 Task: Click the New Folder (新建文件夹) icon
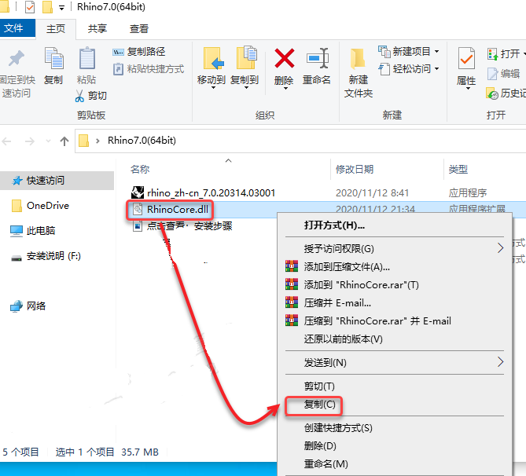pos(358,59)
